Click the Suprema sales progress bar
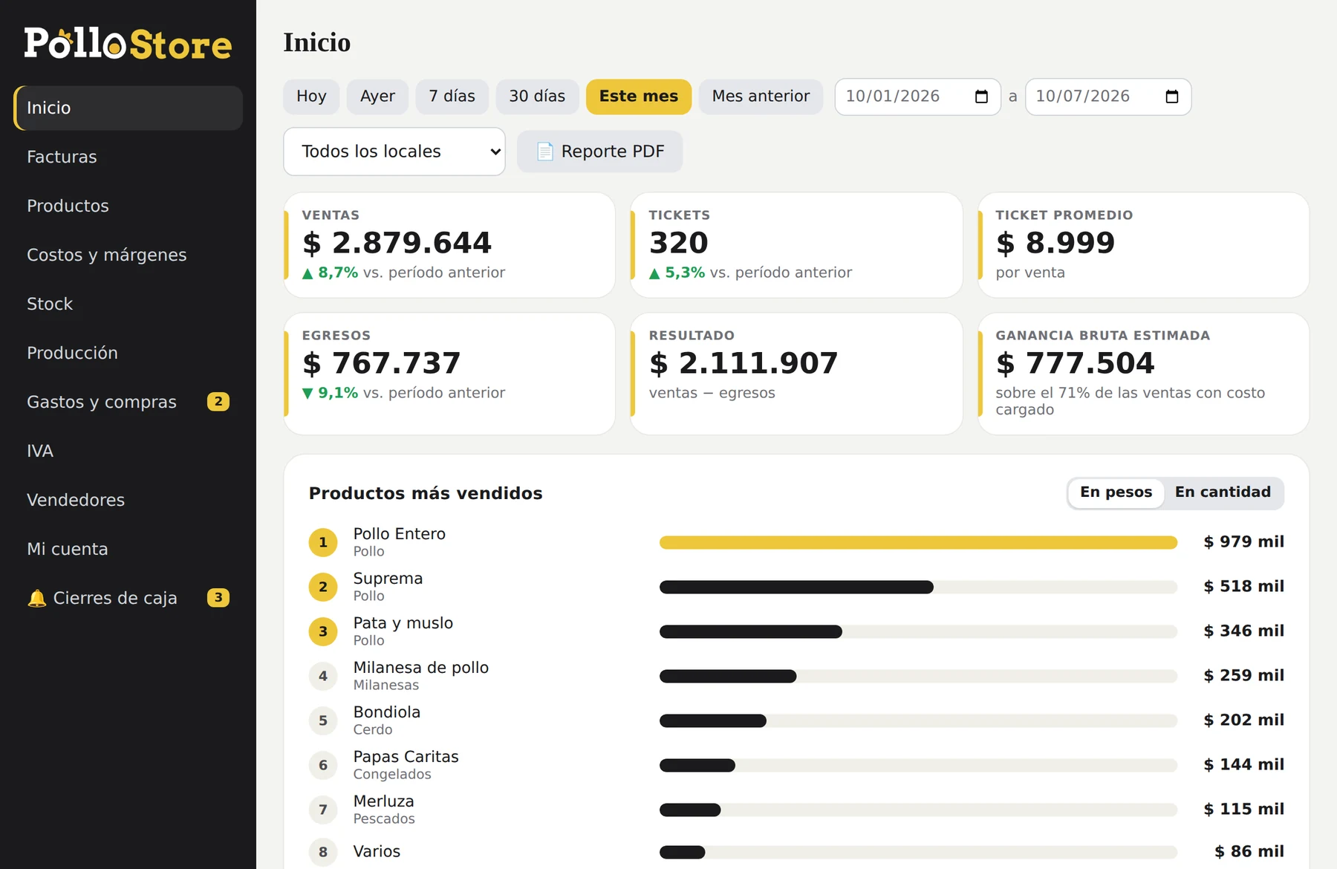This screenshot has height=869, width=1337. (x=918, y=587)
